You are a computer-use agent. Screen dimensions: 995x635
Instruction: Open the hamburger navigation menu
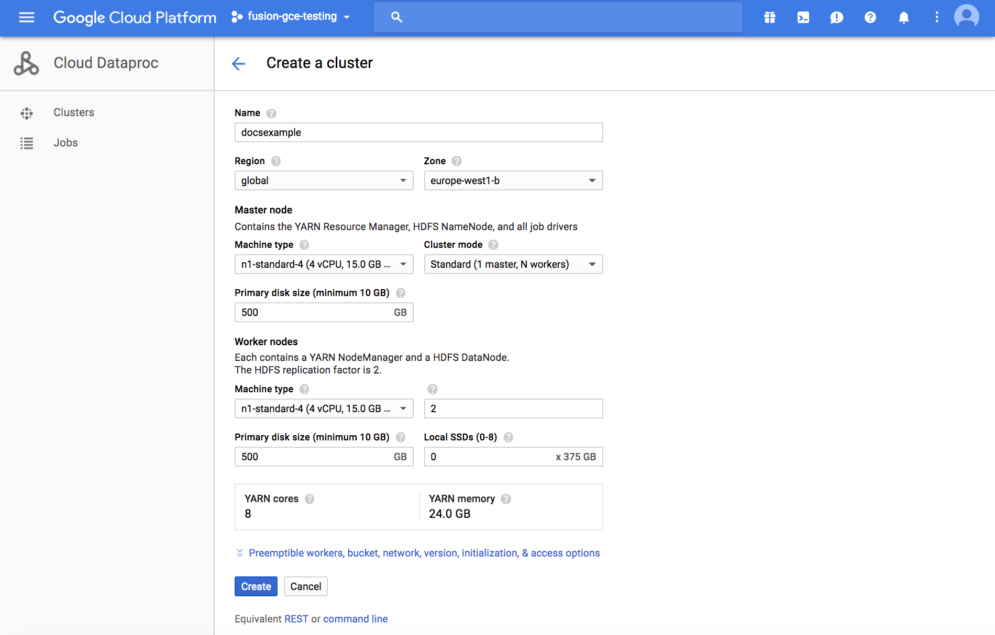tap(26, 17)
